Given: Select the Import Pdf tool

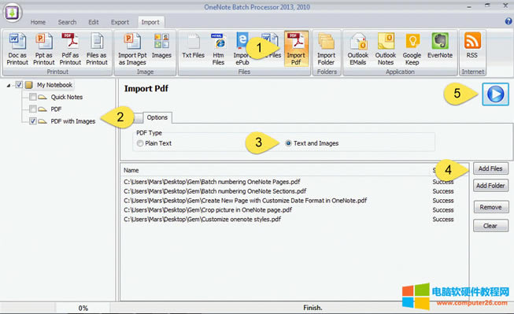Looking at the screenshot, I should 296,49.
